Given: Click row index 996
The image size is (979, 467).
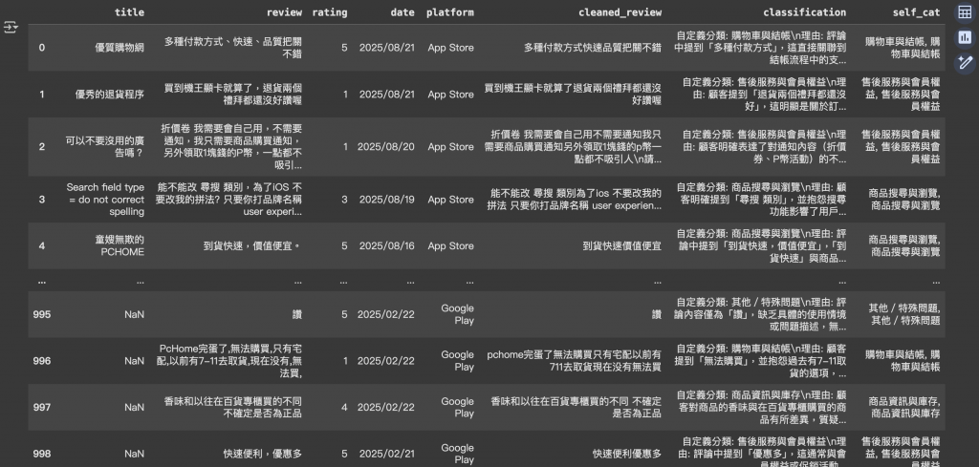Looking at the screenshot, I should [x=42, y=360].
